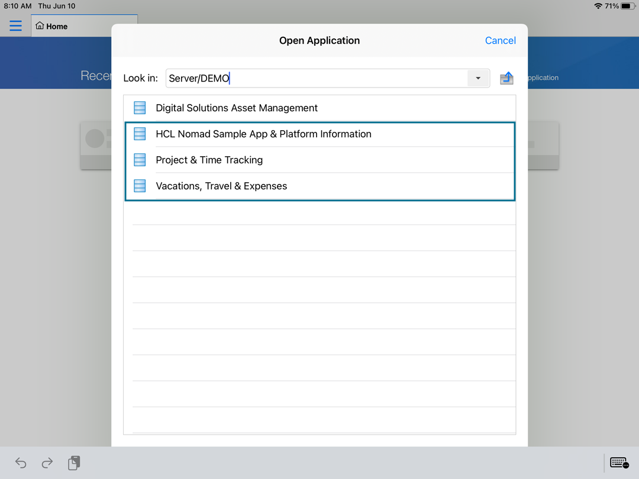
Task: Click the Look in text field
Action: pyautogui.click(x=316, y=78)
